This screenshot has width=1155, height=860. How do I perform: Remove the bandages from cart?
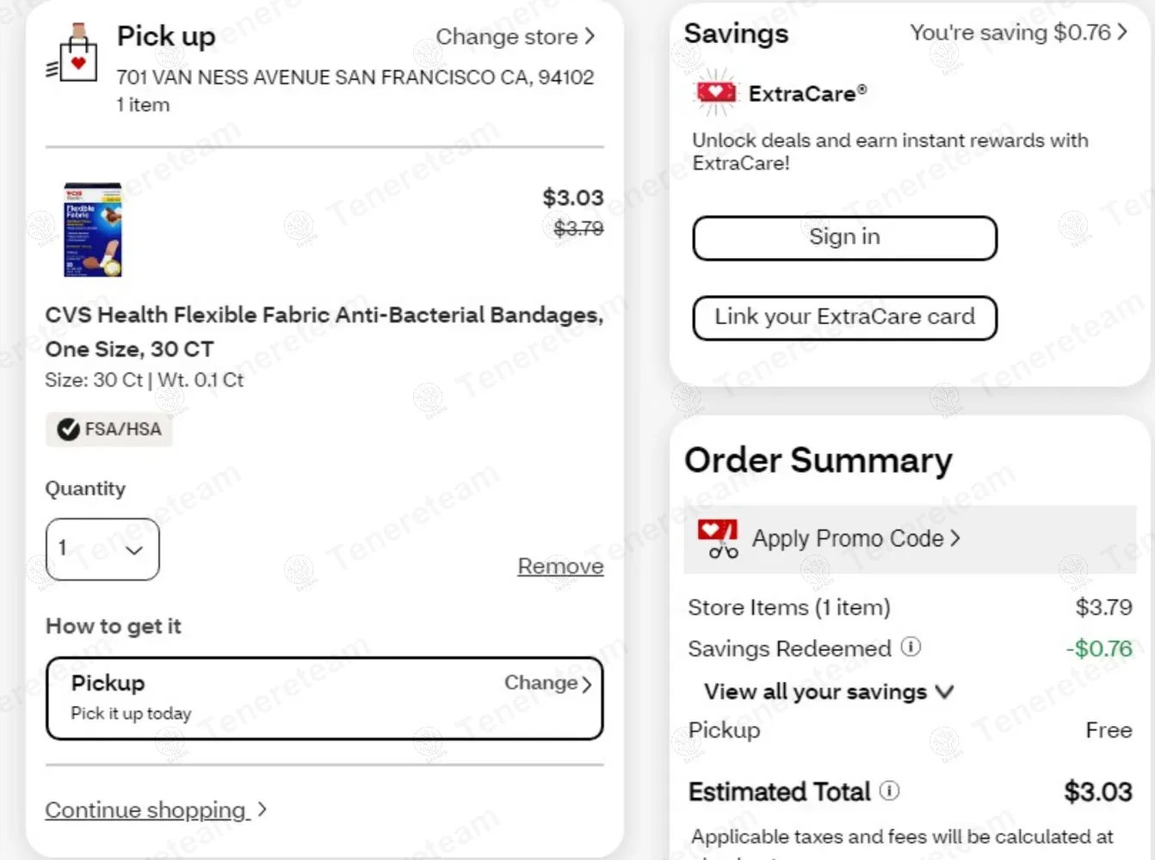click(560, 566)
